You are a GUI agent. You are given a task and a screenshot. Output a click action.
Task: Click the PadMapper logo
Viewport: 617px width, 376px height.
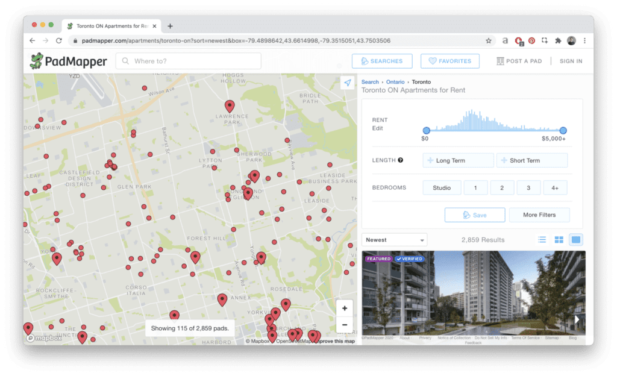(69, 61)
